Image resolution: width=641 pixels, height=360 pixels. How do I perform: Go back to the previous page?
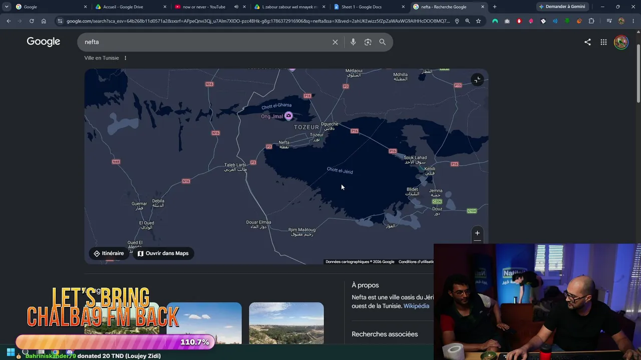coord(9,21)
